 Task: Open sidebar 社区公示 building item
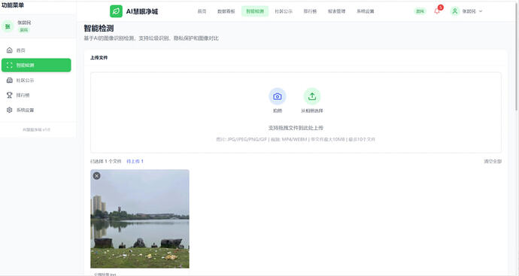[x=36, y=80]
